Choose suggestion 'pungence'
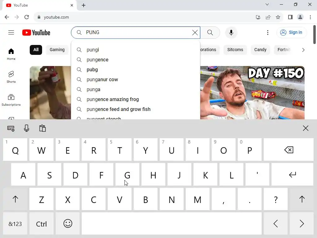The width and height of the screenshot is (317, 238). click(136, 60)
